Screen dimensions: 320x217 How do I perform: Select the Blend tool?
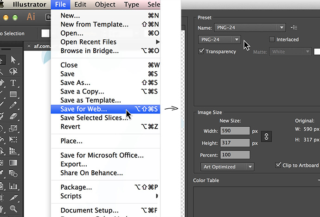click(13, 174)
